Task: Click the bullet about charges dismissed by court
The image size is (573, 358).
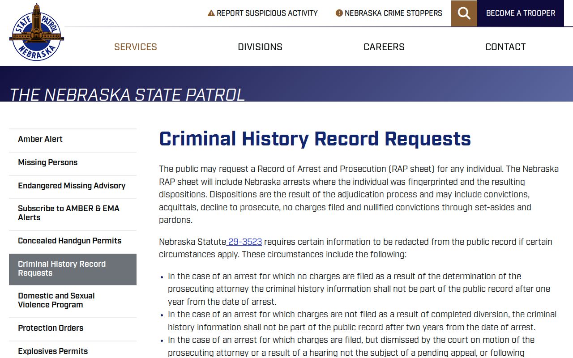Action: tap(351, 346)
